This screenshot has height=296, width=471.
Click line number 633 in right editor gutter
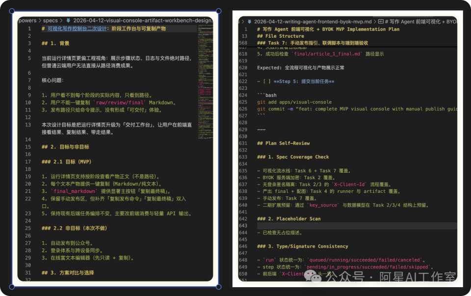pyautogui.click(x=243, y=157)
